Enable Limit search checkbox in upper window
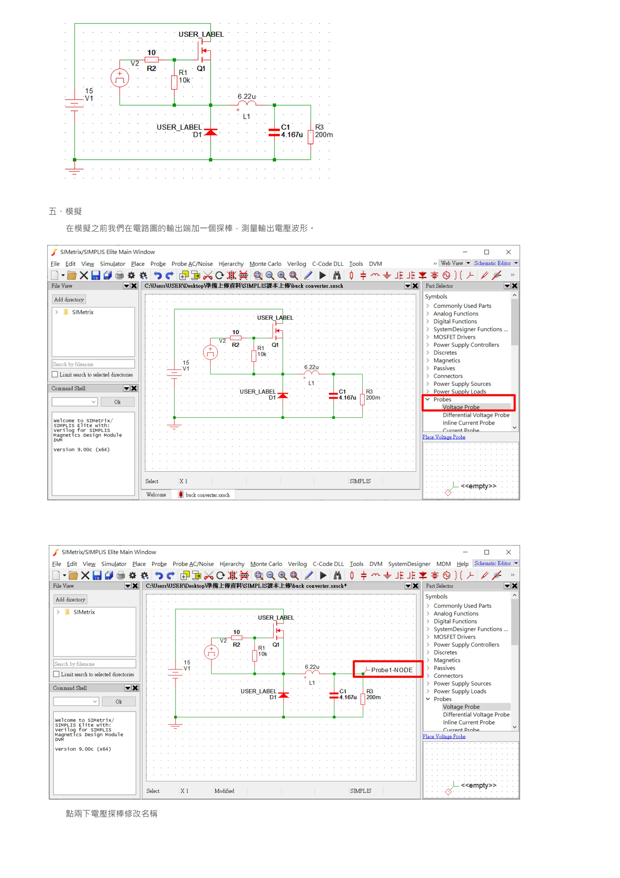620x878 pixels. [55, 374]
